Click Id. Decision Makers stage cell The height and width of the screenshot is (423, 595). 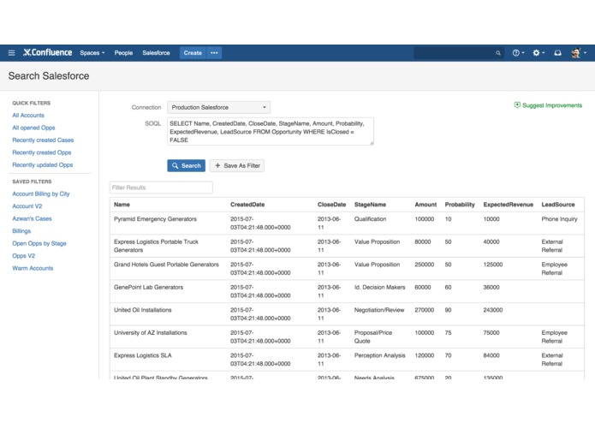pos(380,287)
